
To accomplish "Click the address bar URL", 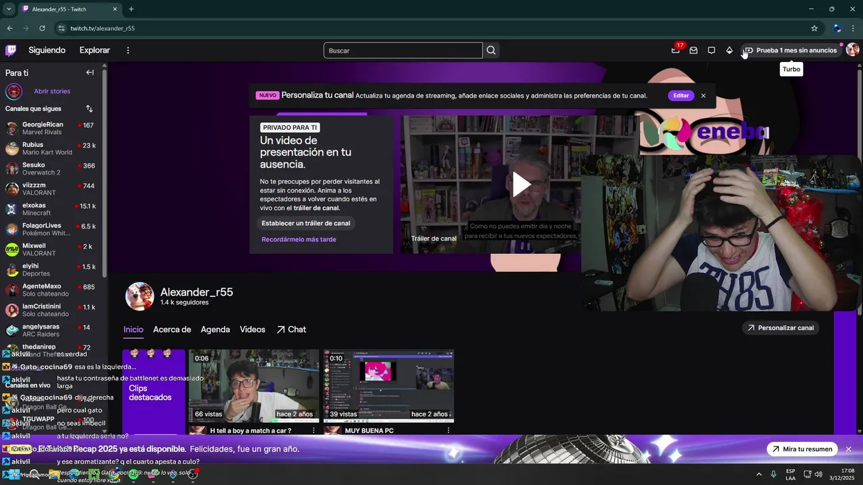I will point(102,28).
